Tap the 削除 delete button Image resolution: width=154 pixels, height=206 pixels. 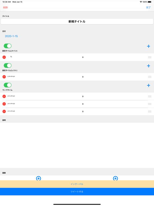(x=5, y=8)
